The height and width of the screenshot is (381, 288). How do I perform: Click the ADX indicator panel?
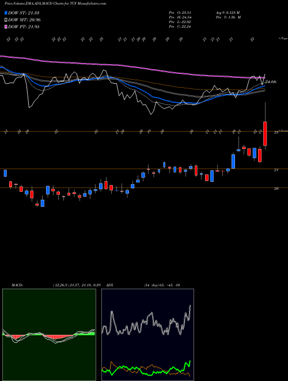pyautogui.click(x=147, y=335)
